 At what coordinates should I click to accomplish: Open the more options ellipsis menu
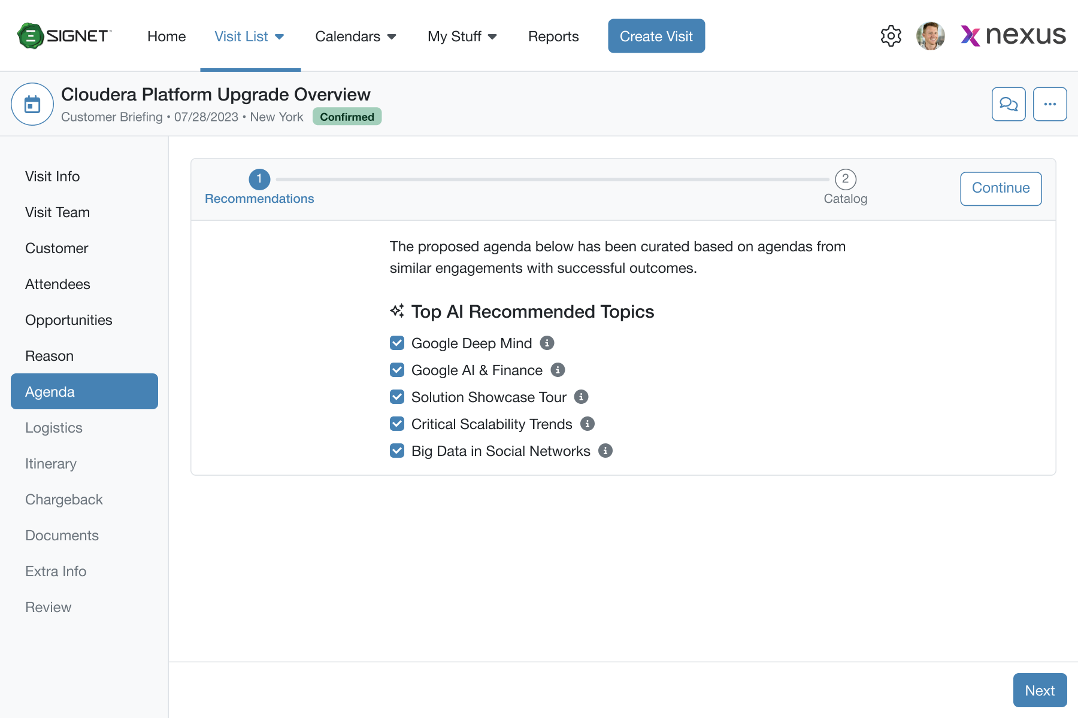[1050, 104]
